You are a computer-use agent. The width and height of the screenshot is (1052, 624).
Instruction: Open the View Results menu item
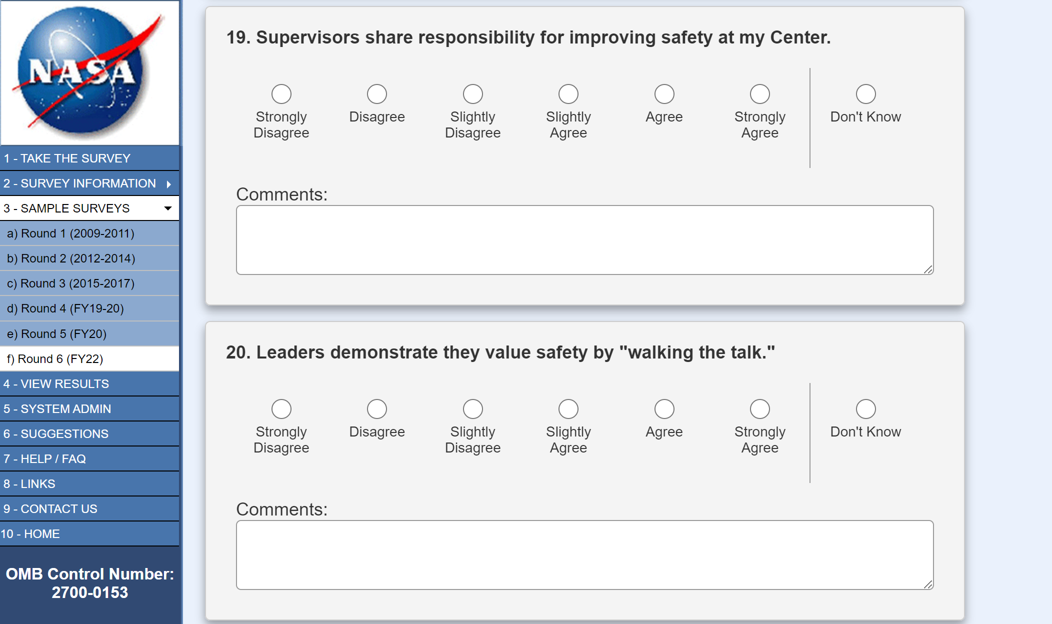56,384
